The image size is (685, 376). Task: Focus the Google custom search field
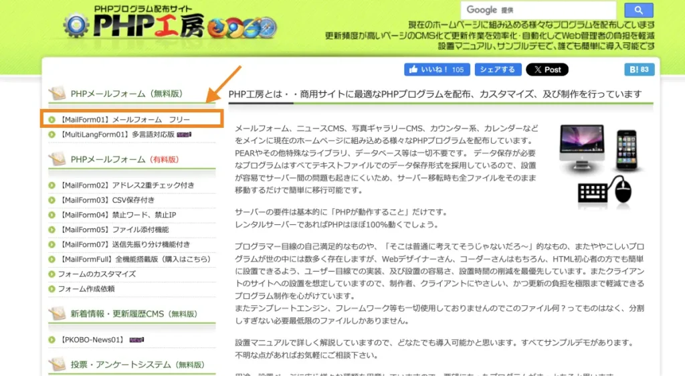(538, 10)
